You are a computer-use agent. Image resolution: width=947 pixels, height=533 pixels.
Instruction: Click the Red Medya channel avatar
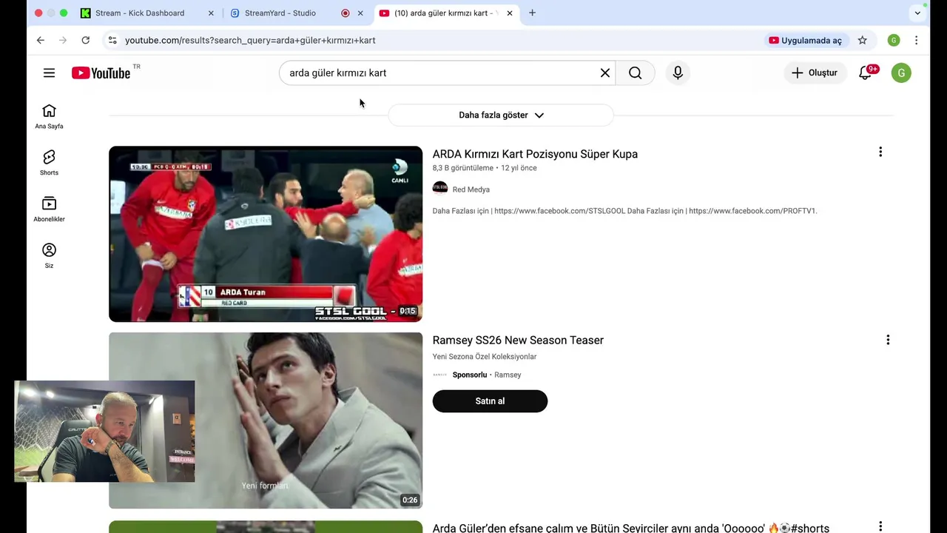[x=440, y=189]
